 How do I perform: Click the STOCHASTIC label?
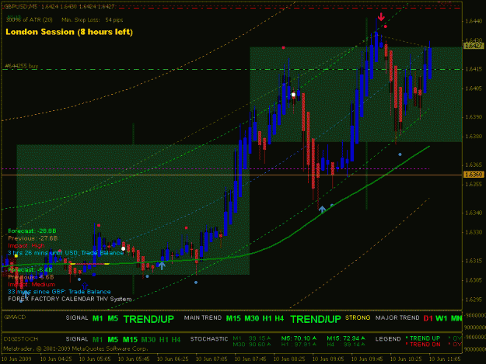coord(209,339)
